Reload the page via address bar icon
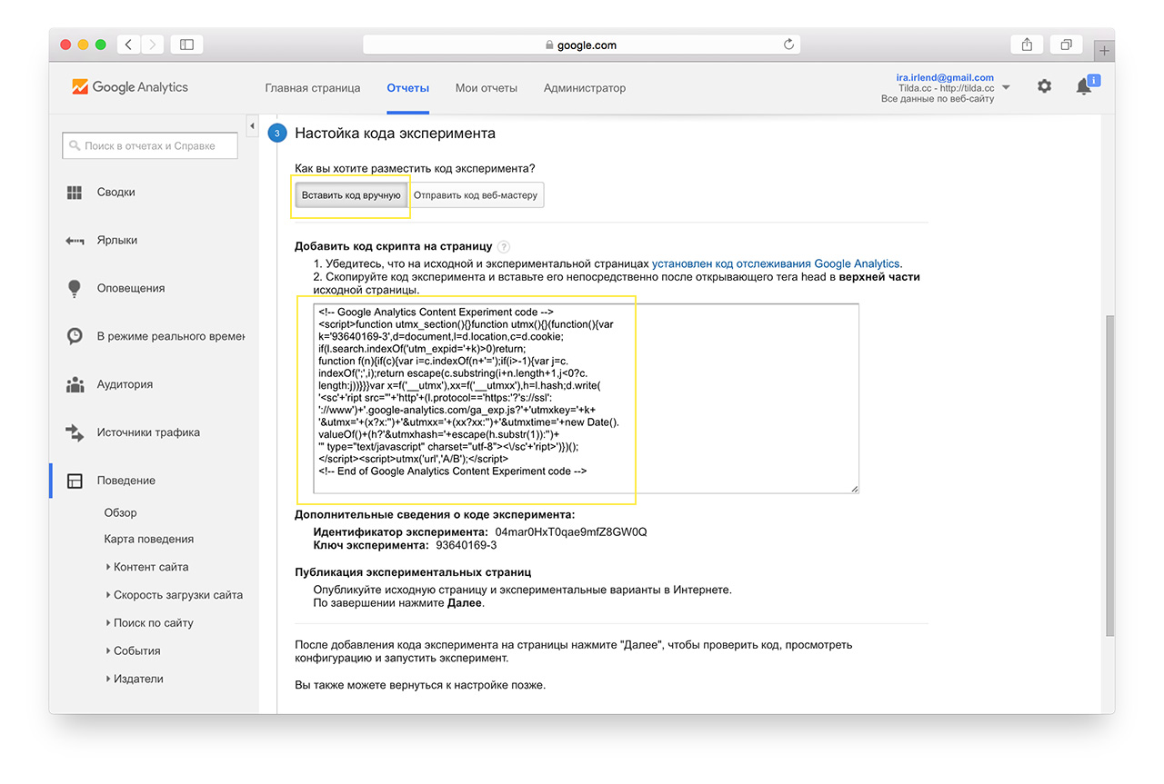Image resolution: width=1164 pixels, height=784 pixels. (788, 44)
